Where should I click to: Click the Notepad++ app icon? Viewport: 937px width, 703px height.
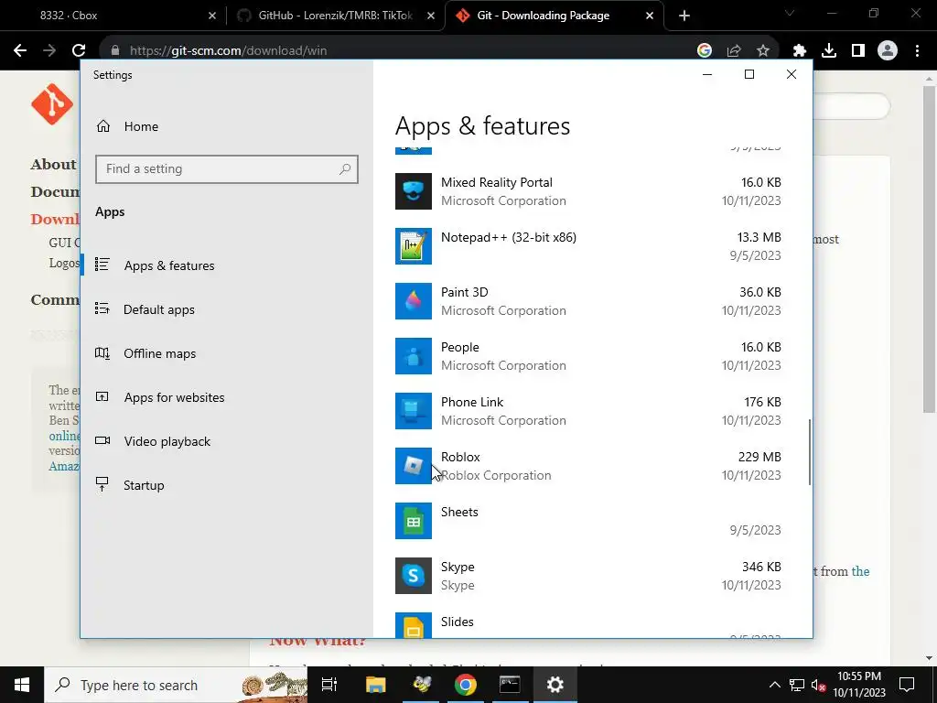pos(413,246)
